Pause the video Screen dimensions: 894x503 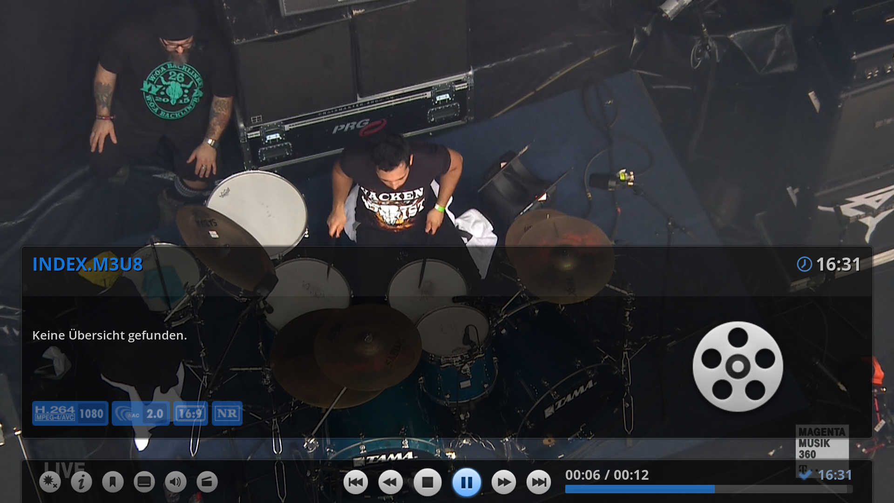tap(467, 483)
